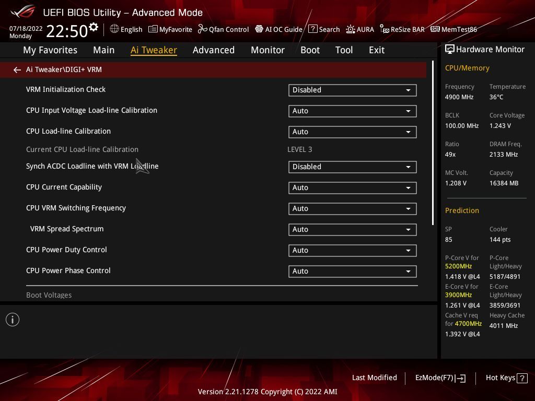The width and height of the screenshot is (535, 401).
Task: Open MyFavorite list icon
Action: [153, 29]
